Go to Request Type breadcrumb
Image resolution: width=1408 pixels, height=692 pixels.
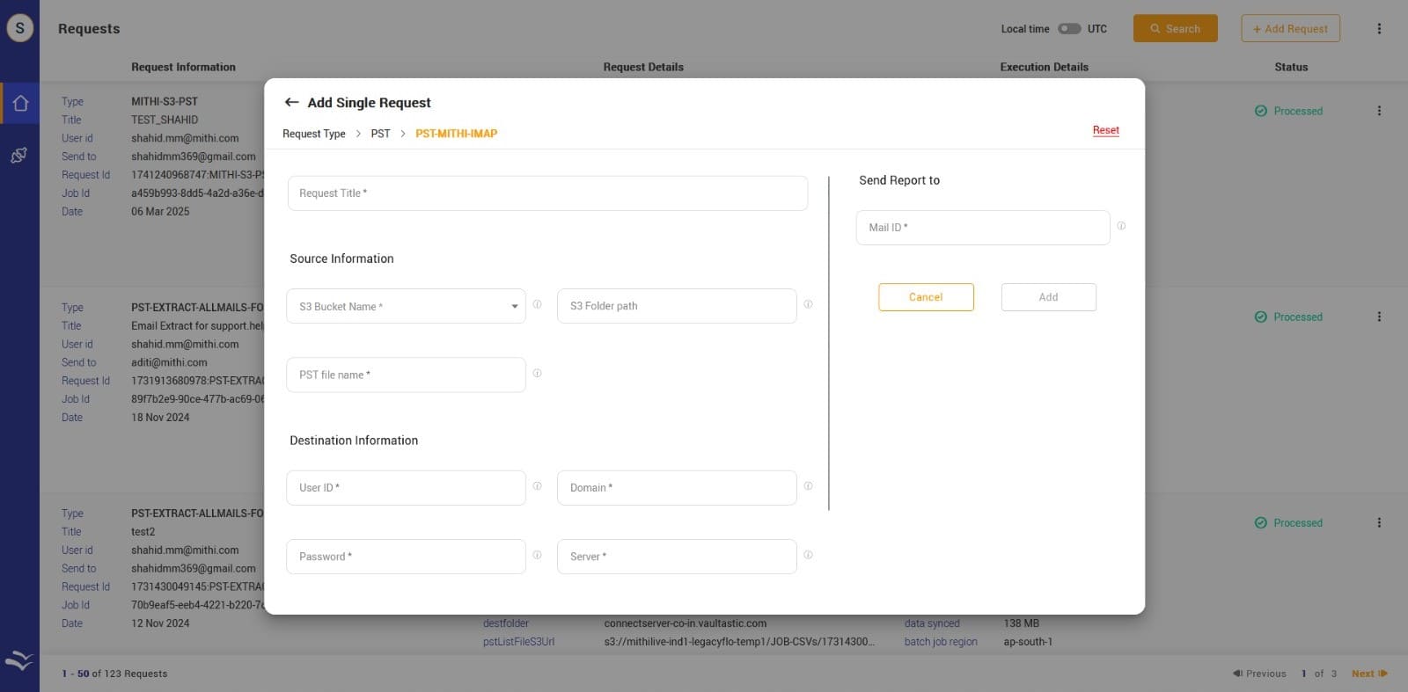tap(313, 134)
